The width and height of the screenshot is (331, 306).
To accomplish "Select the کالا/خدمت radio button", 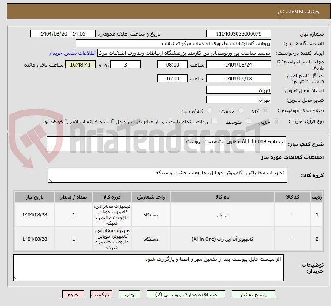I will [x=210, y=110].
